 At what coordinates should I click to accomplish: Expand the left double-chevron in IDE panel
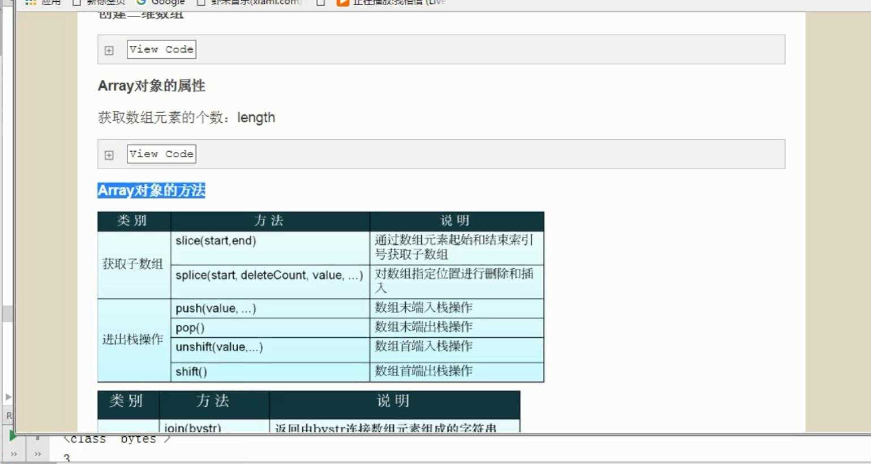coord(14,454)
